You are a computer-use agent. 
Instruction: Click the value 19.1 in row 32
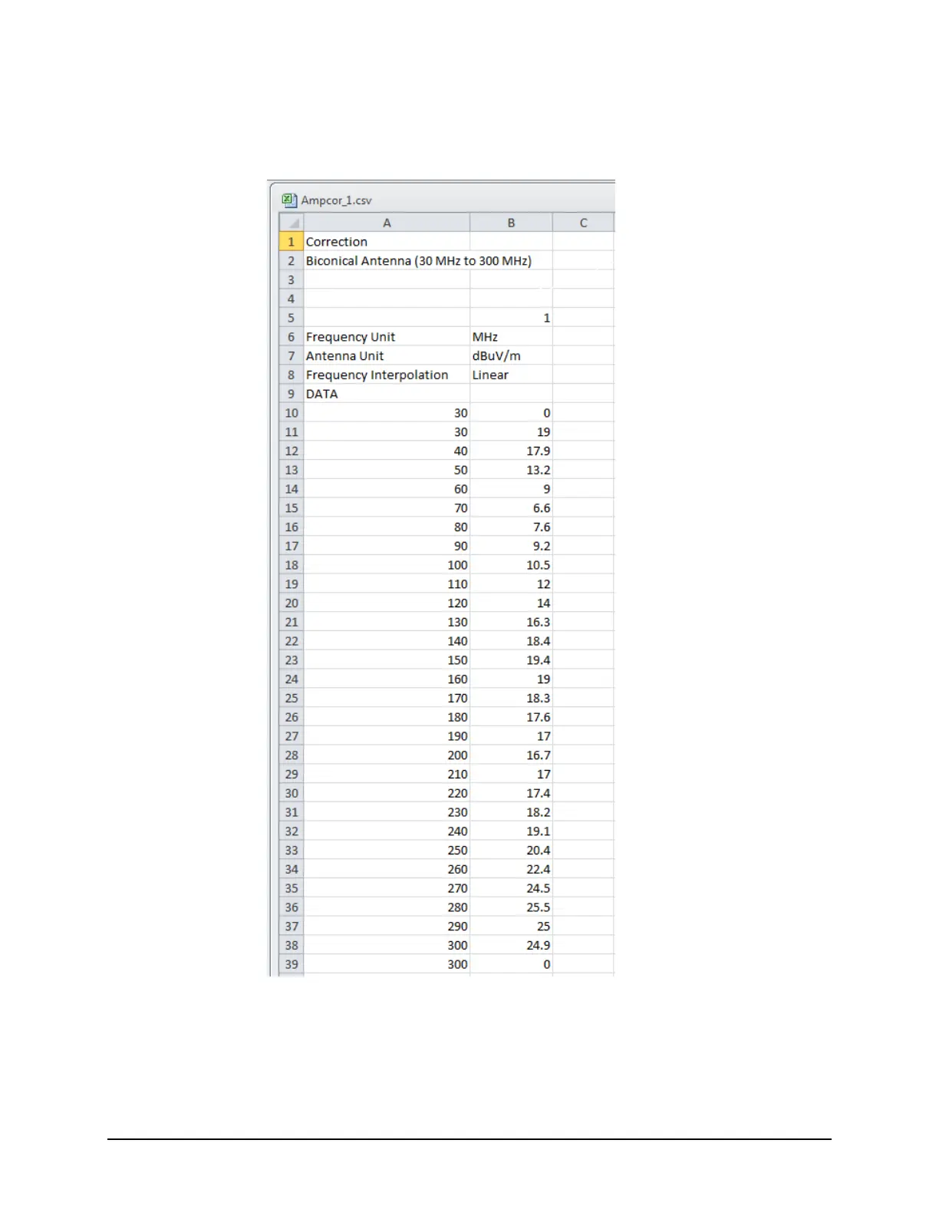point(511,831)
